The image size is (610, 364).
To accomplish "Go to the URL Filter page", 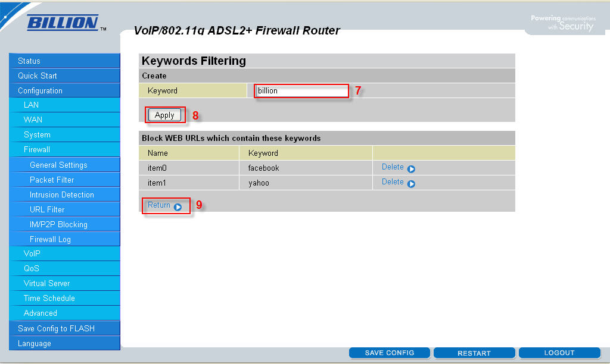I will tap(64, 209).
